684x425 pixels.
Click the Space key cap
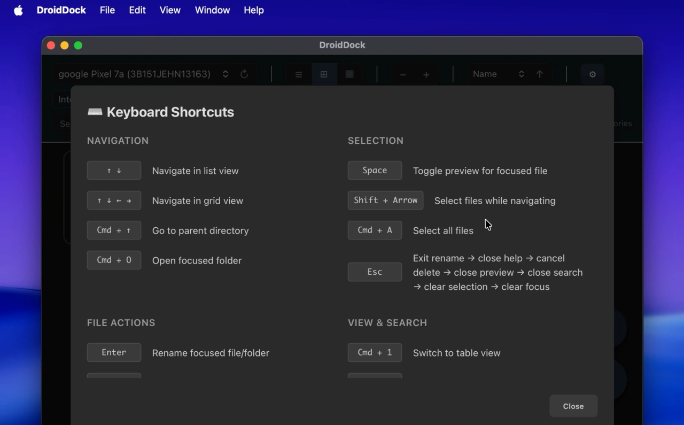375,171
